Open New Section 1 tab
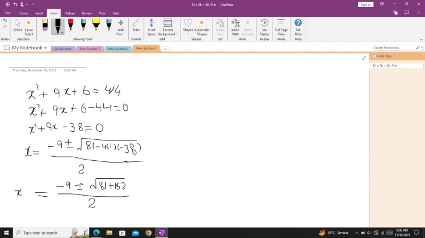The image size is (425, 238). click(90, 49)
